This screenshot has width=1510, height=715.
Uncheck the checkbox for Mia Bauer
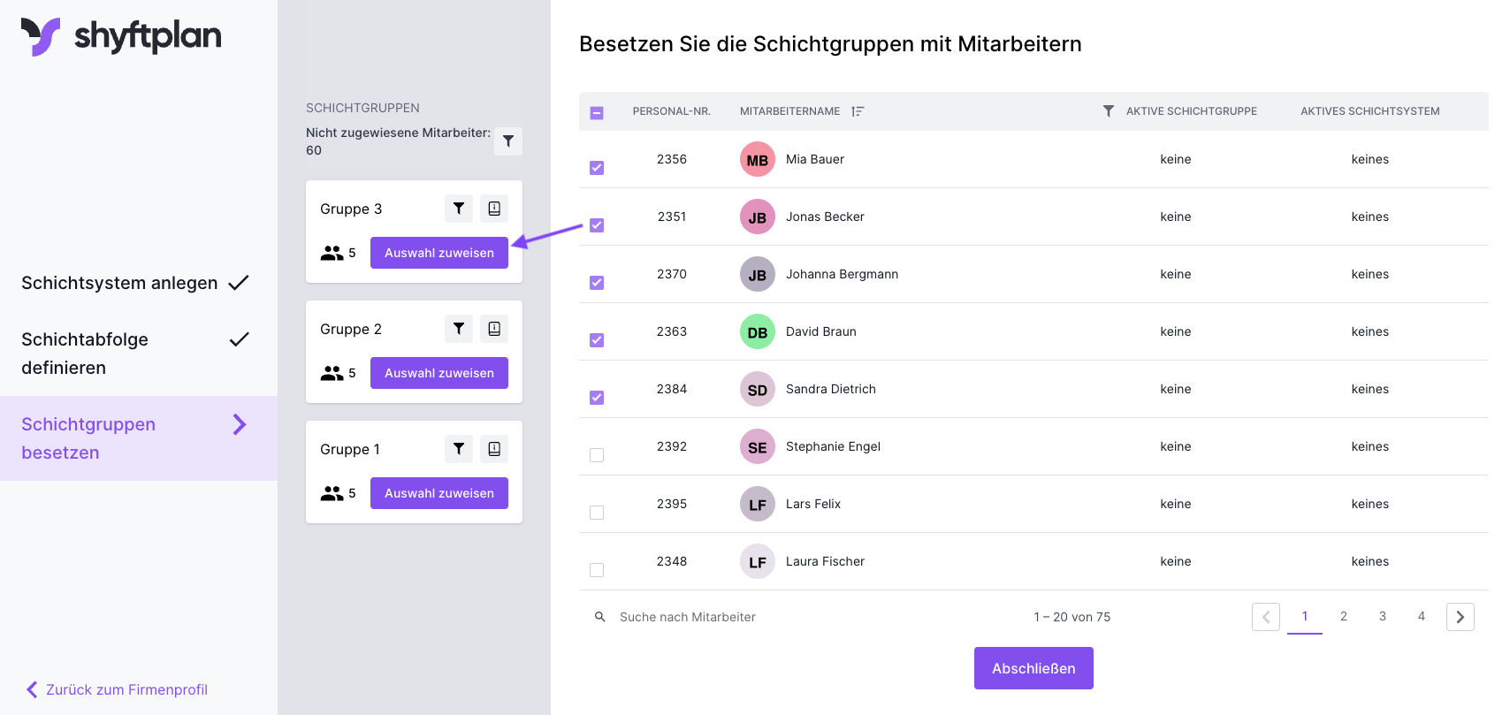pos(597,168)
